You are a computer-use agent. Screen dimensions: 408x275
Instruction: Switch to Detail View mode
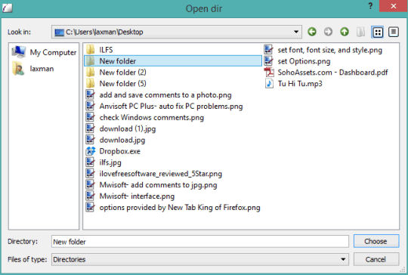tap(394, 32)
